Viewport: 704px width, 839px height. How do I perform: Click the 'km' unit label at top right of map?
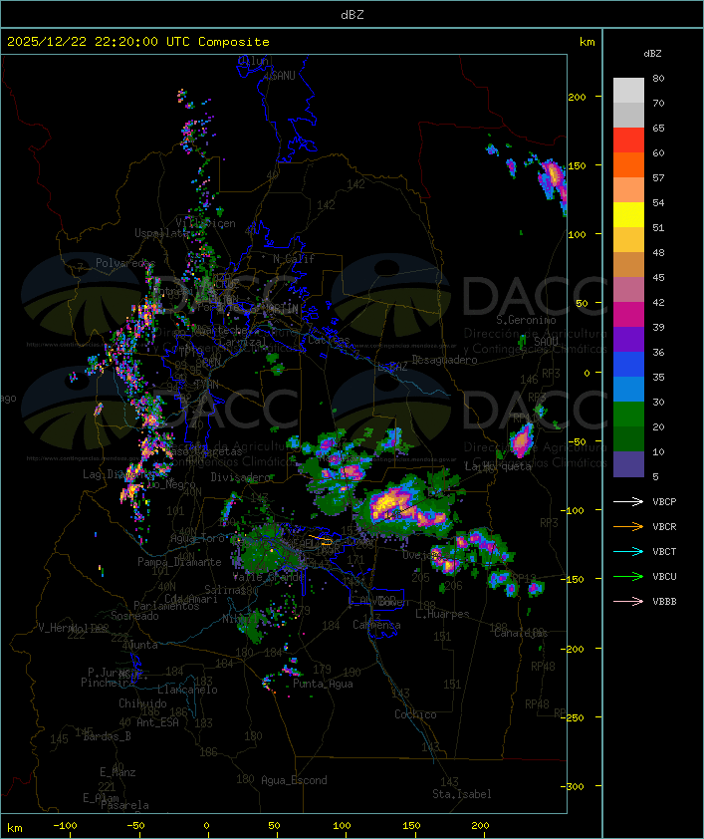(x=587, y=42)
